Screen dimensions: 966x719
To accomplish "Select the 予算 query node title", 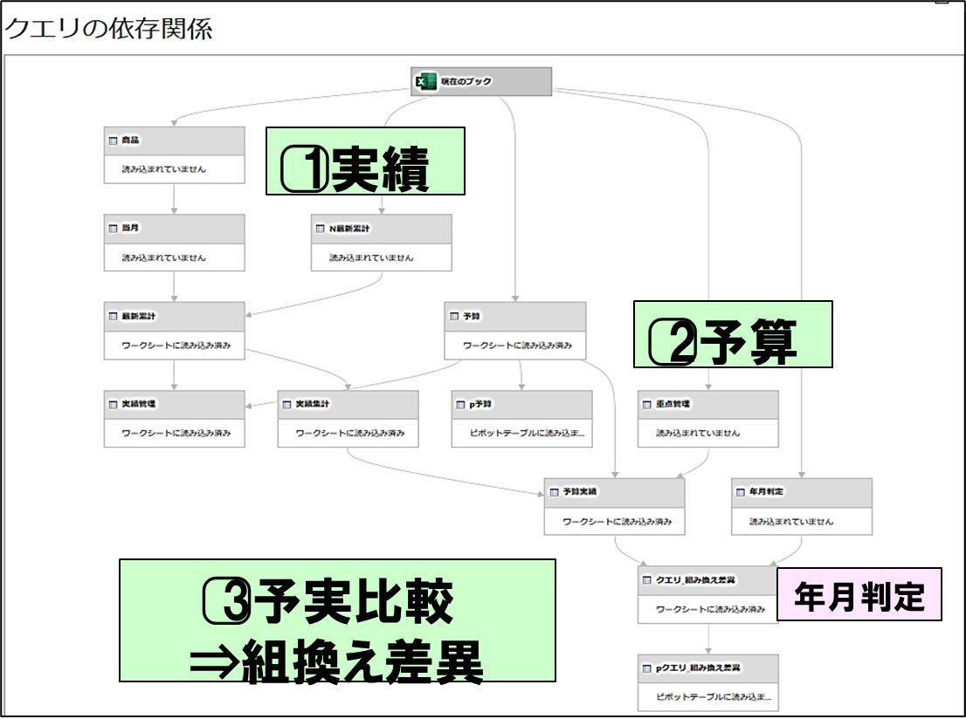I will (472, 316).
